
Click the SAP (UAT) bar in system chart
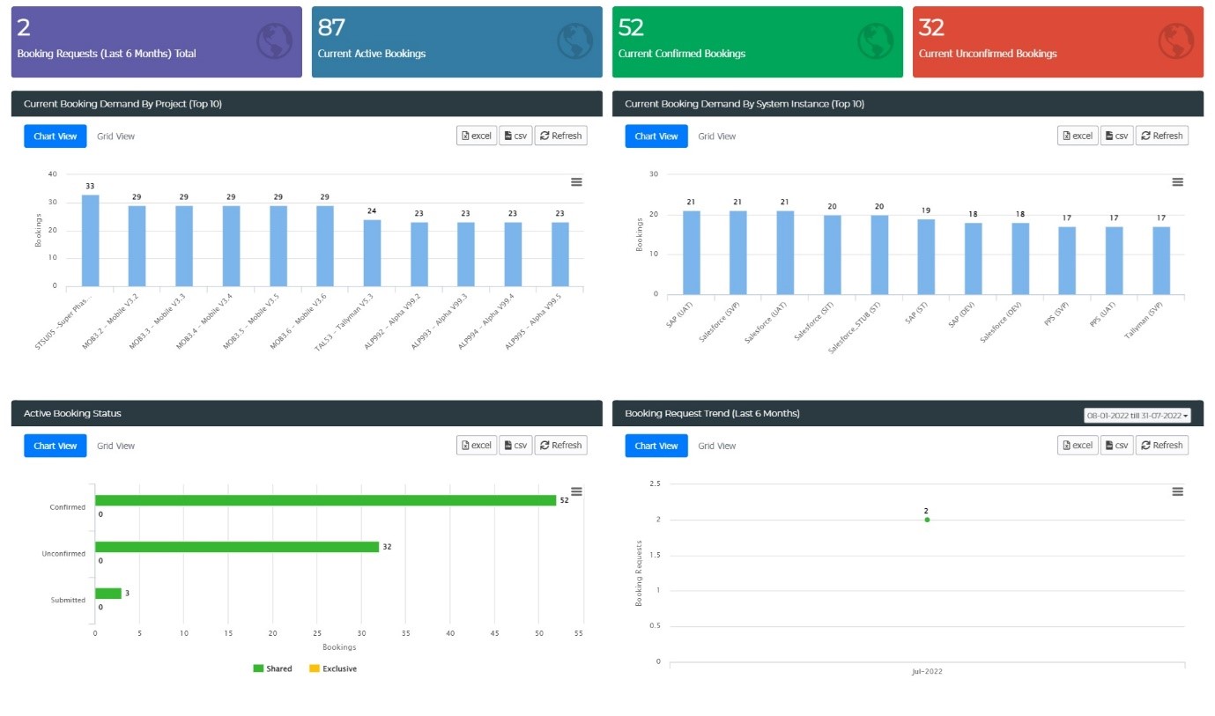pos(692,253)
